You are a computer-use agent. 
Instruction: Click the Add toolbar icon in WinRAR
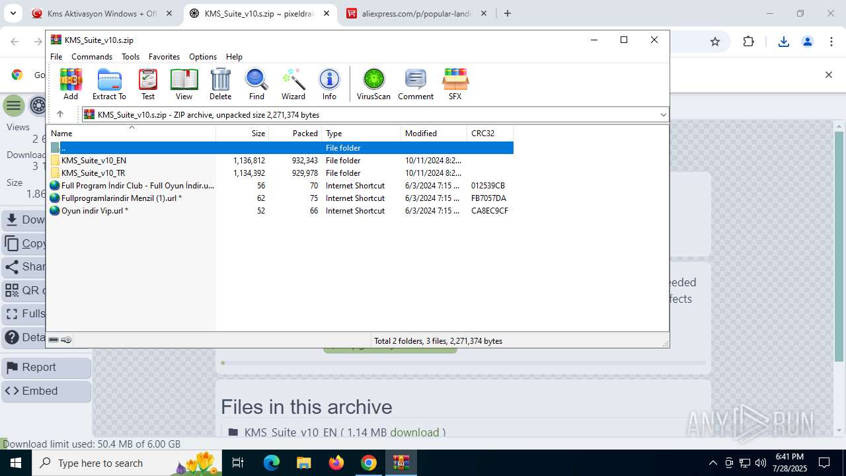pyautogui.click(x=71, y=84)
